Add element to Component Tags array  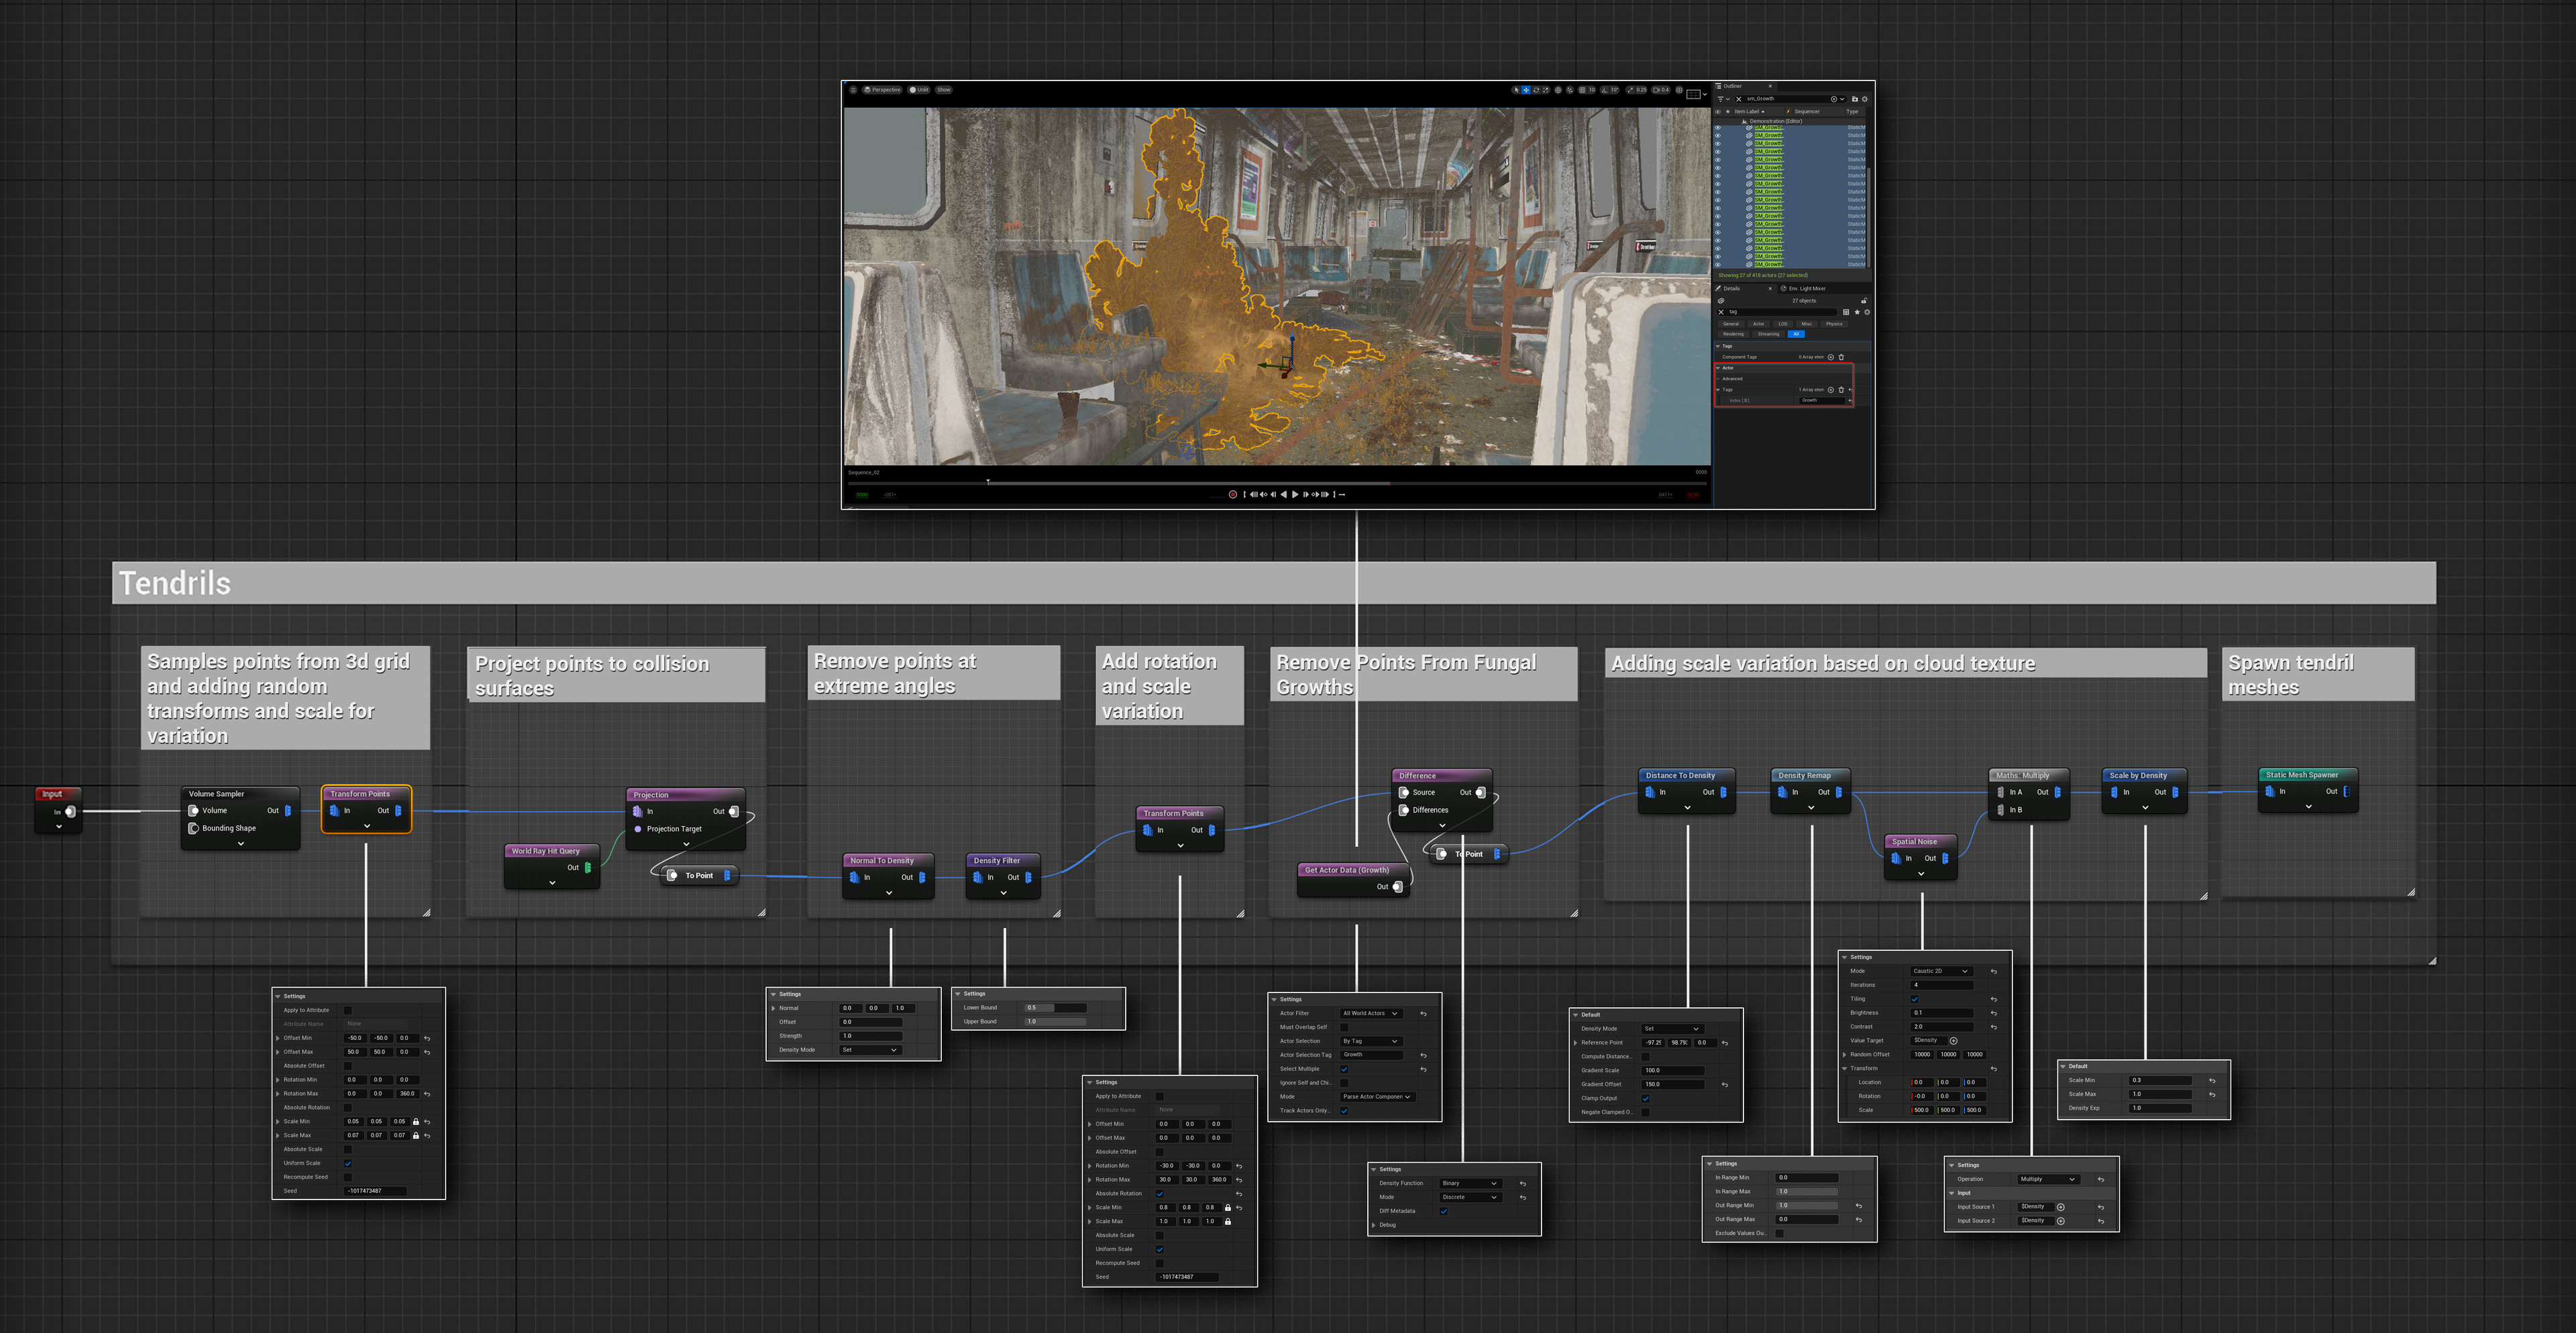1831,358
